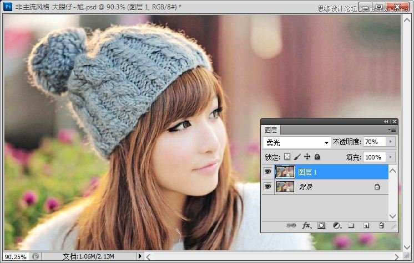Screen dimensions: 414x263
Task: Open the layer style fx menu
Action: (306, 226)
